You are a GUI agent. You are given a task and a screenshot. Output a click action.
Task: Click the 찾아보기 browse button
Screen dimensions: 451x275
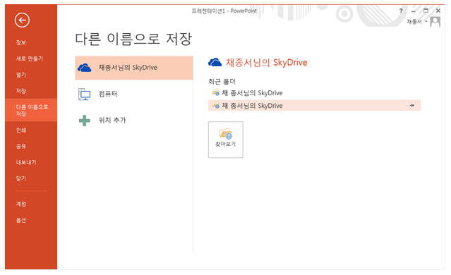226,140
